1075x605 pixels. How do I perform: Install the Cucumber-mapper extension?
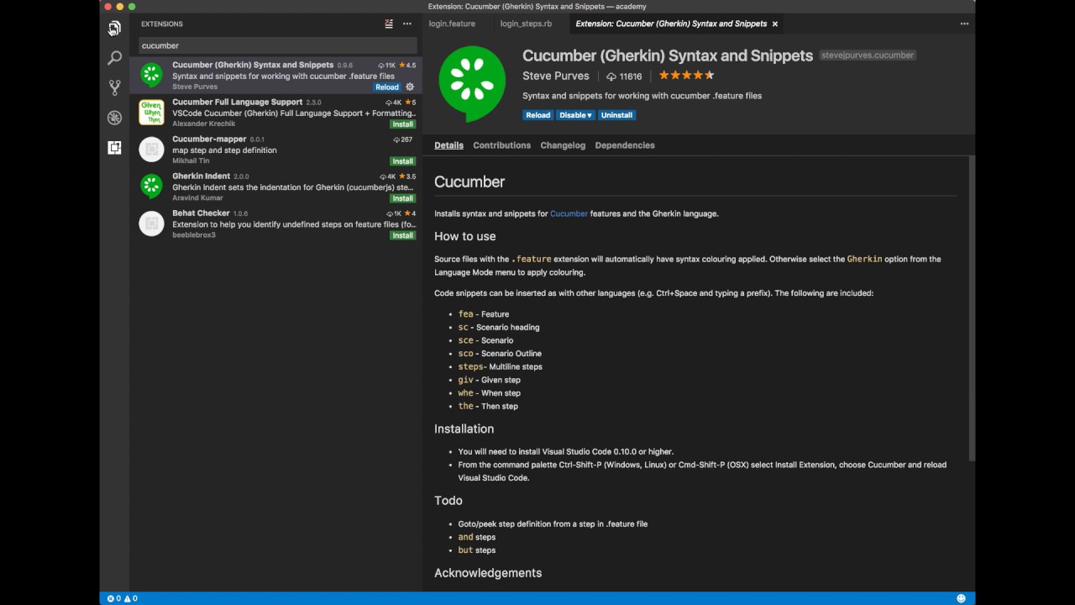click(402, 161)
